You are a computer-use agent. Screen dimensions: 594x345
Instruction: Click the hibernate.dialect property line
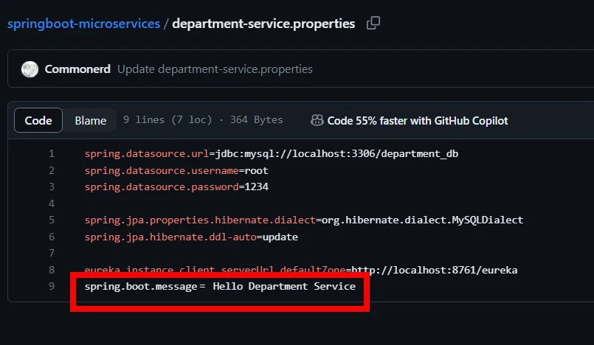[304, 220]
